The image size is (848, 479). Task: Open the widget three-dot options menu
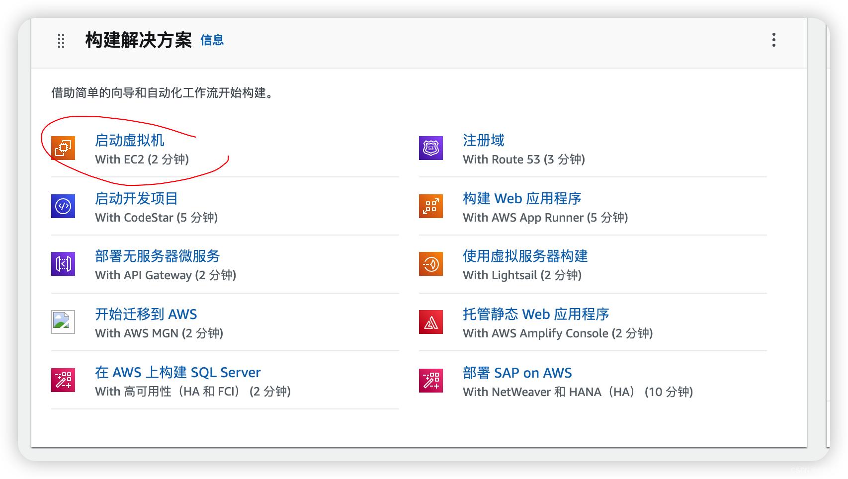coord(773,40)
